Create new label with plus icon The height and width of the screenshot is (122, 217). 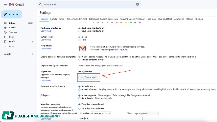pos(32,54)
